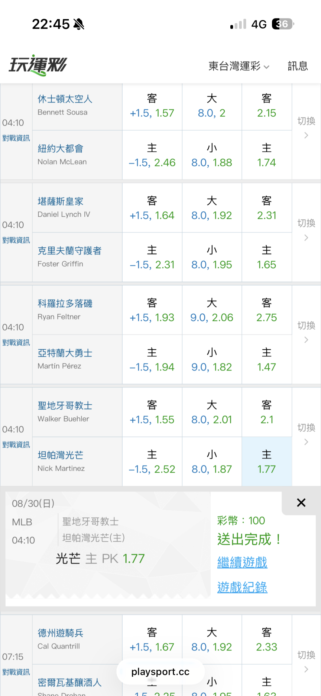Open the 克里夫蘭守護者 team link
This screenshot has height=696, width=321.
[x=70, y=251]
